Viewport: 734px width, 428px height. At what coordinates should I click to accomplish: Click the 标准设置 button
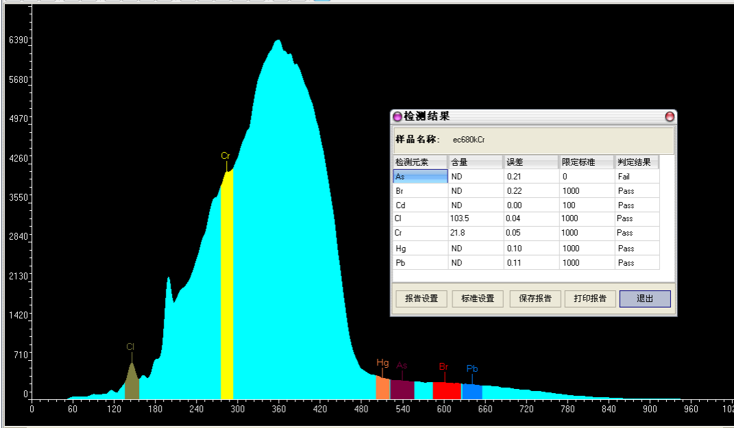click(477, 299)
